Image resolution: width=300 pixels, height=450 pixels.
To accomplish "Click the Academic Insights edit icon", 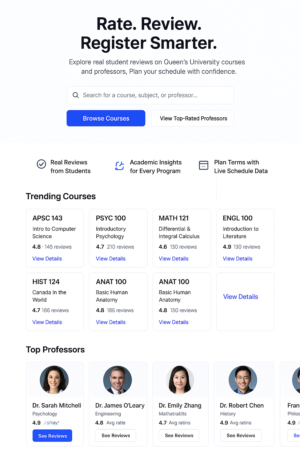I will [120, 166].
